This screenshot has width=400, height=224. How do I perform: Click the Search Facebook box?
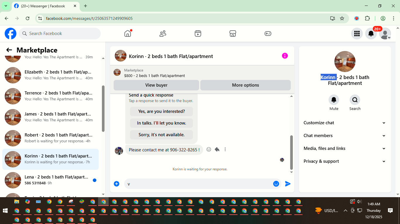[x=60, y=34]
